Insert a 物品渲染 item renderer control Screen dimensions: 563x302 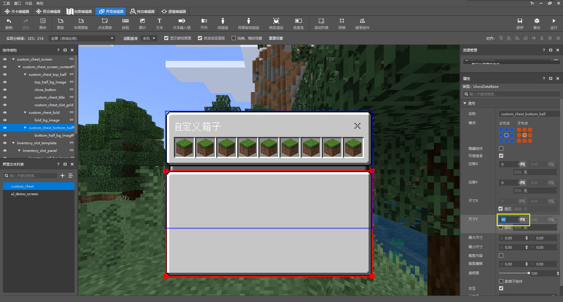[x=276, y=24]
